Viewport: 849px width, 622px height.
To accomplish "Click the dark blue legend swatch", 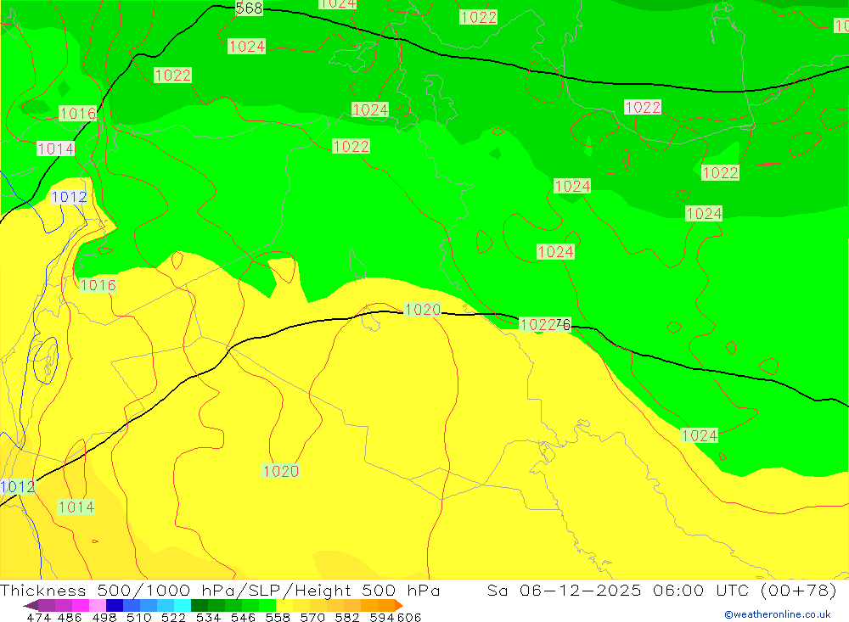I will (115, 605).
